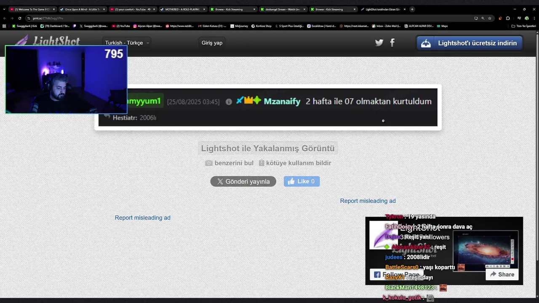The width and height of the screenshot is (539, 303).
Task: Open 'Konfuse Shop' bookmark
Action: (x=261, y=26)
